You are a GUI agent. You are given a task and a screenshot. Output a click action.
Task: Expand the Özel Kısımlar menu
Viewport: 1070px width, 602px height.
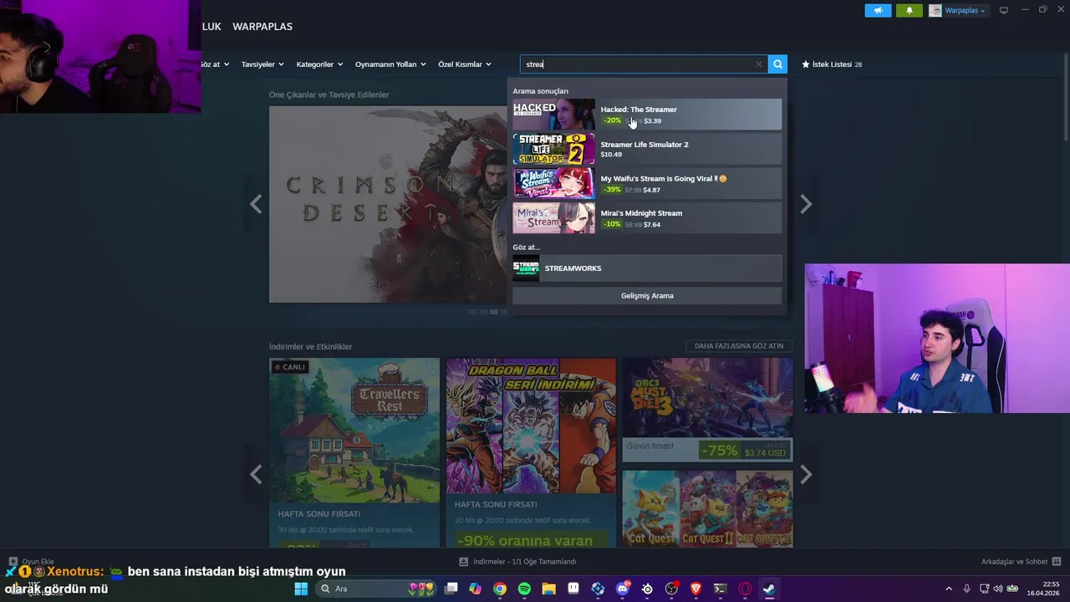coord(465,64)
